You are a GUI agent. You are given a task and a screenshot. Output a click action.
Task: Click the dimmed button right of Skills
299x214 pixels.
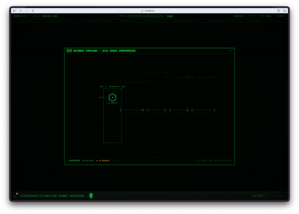(277, 196)
